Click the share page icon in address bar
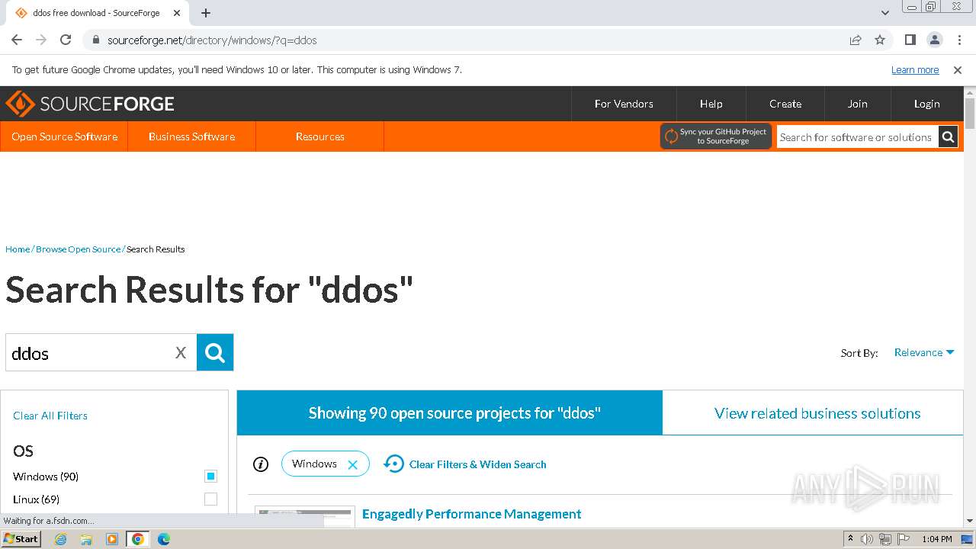The height and width of the screenshot is (549, 976). [856, 40]
